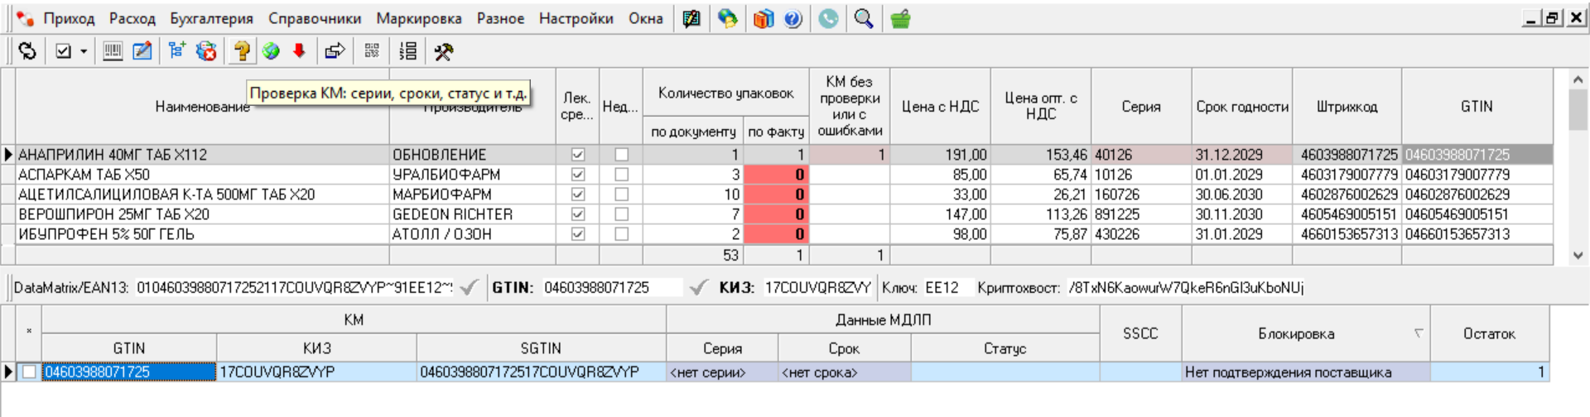
Task: Click the numbered list toolbar icon
Action: coord(407,51)
